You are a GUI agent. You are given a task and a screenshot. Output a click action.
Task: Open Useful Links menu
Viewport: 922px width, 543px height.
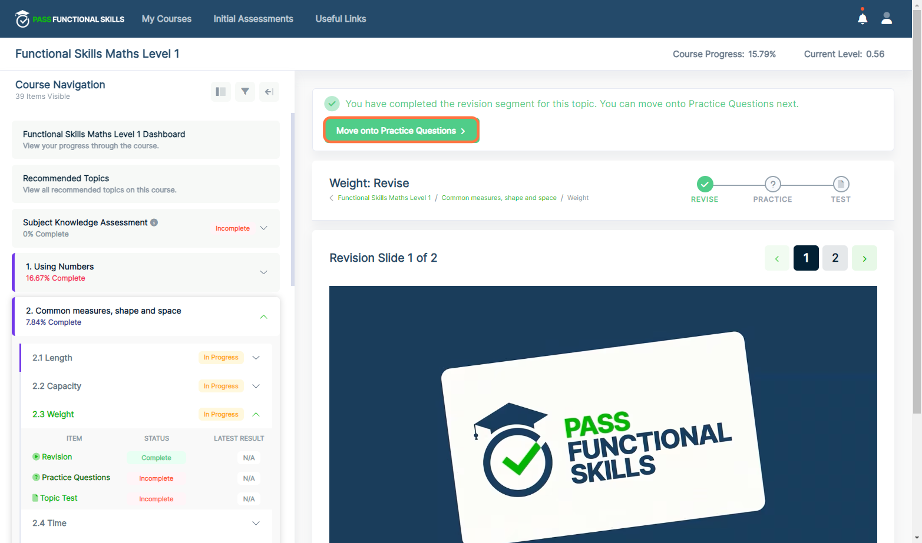[x=341, y=19]
